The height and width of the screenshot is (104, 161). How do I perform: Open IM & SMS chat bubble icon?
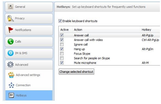(x=11, y=53)
